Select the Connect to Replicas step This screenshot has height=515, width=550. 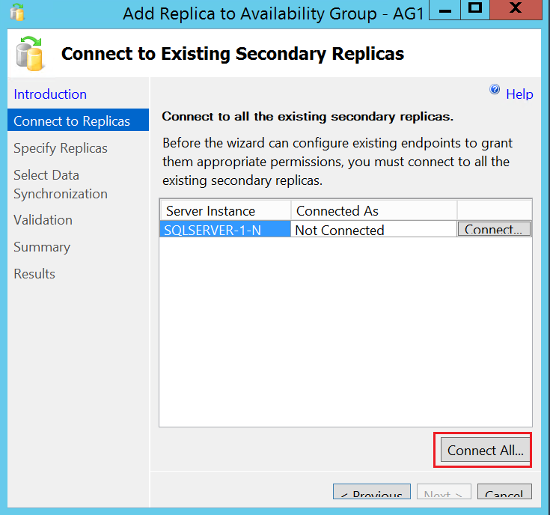click(x=72, y=121)
